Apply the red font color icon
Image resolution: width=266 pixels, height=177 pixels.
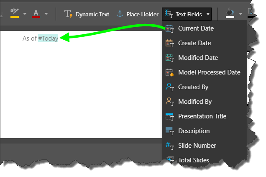pyautogui.click(x=36, y=14)
